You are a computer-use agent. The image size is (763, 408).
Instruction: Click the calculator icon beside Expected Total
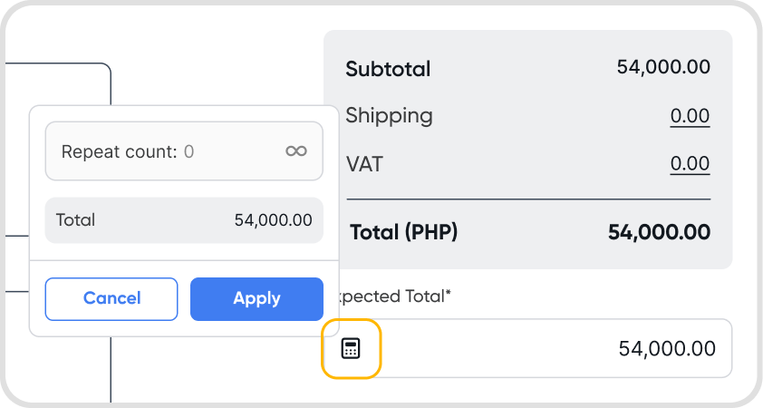click(351, 348)
